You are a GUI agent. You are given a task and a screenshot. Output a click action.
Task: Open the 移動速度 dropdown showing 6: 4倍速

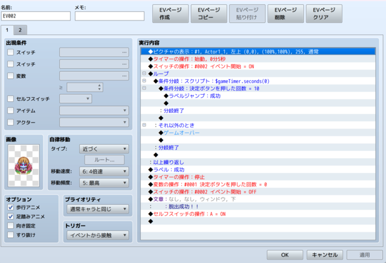click(x=104, y=171)
